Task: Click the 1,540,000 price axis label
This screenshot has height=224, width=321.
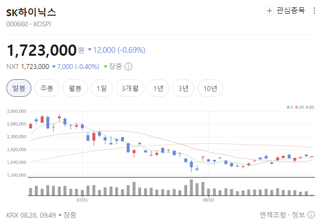Action: pyautogui.click(x=17, y=162)
